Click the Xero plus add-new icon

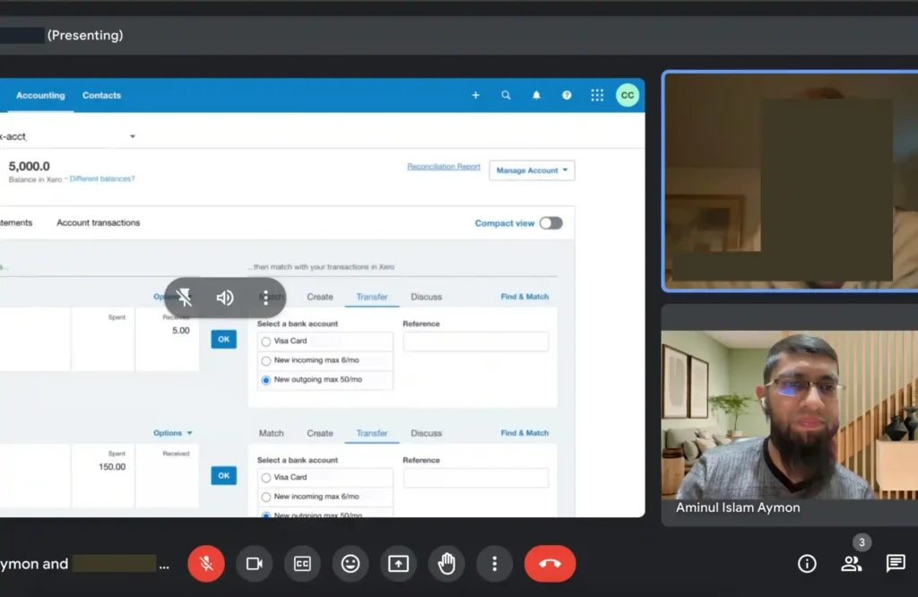(x=475, y=95)
